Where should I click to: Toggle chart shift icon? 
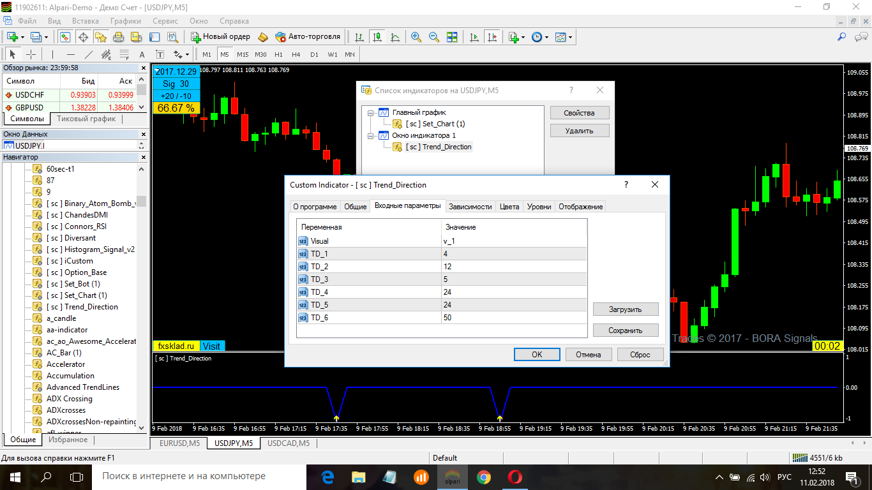tap(492, 37)
